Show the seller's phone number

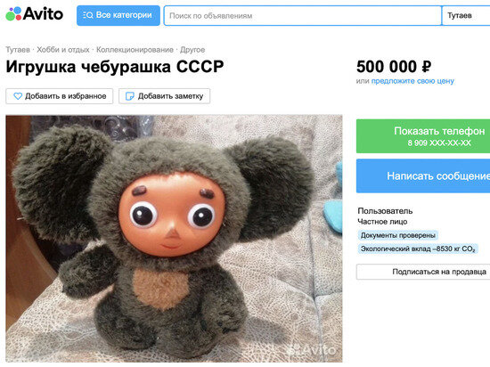tap(423, 136)
